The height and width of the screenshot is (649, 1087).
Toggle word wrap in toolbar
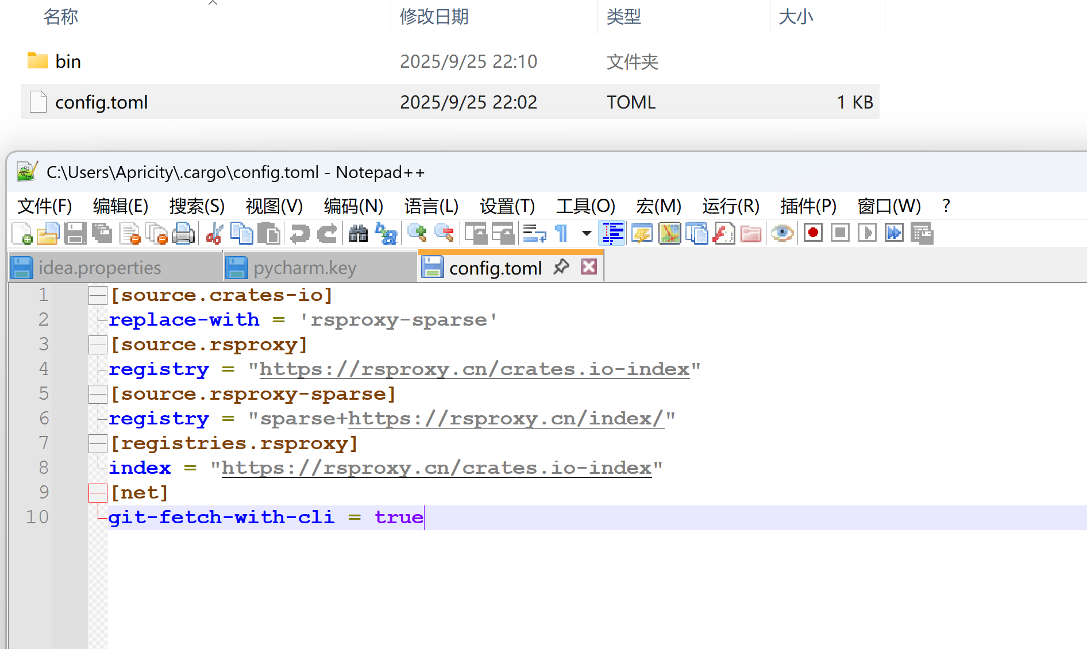tap(534, 233)
